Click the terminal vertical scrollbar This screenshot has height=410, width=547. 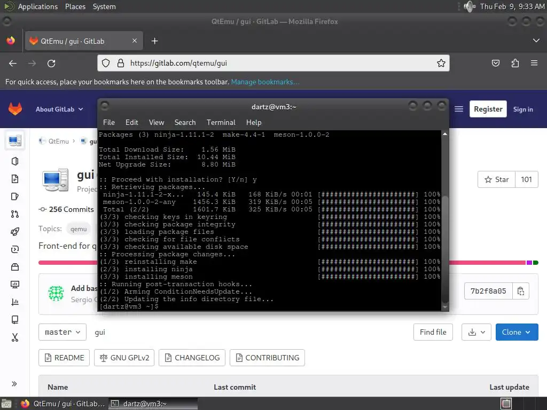point(445,220)
